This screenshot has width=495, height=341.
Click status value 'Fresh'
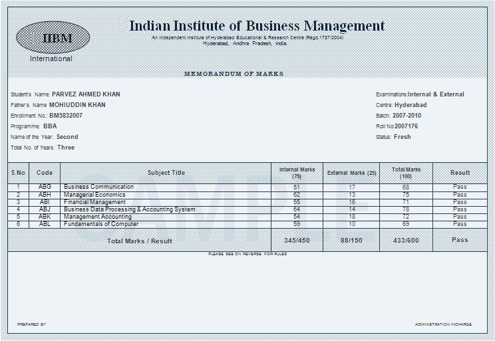[x=402, y=137]
